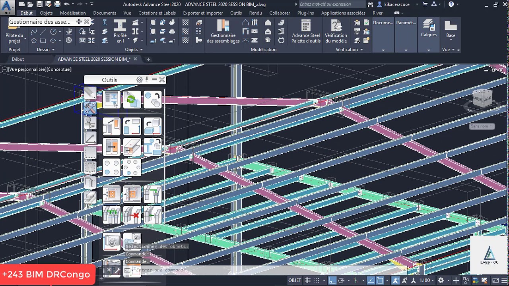Expand the Paramèt... panel arrow
Viewport: 509px width, 286px height.
pyautogui.click(x=406, y=50)
